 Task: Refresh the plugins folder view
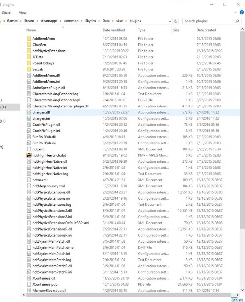coord(176,21)
